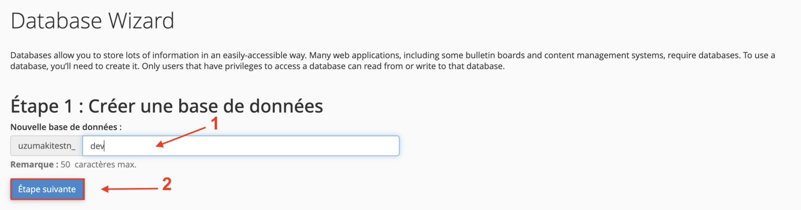This screenshot has height=210, width=801.
Task: Click the empty right end of the name field
Action: (x=350, y=146)
